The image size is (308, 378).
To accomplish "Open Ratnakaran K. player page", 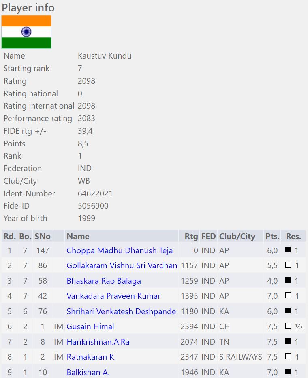I will click(91, 357).
